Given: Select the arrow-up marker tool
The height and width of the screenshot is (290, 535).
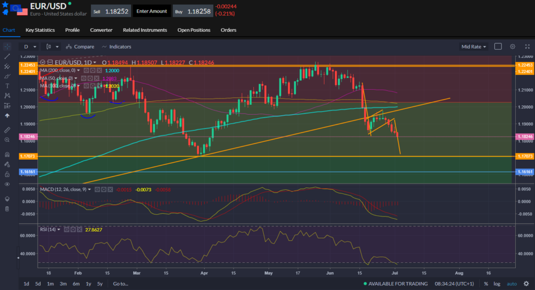Looking at the screenshot, I should tap(7, 115).
